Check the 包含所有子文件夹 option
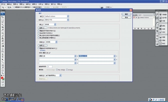The image size is (168, 102). pyautogui.click(x=38, y=33)
